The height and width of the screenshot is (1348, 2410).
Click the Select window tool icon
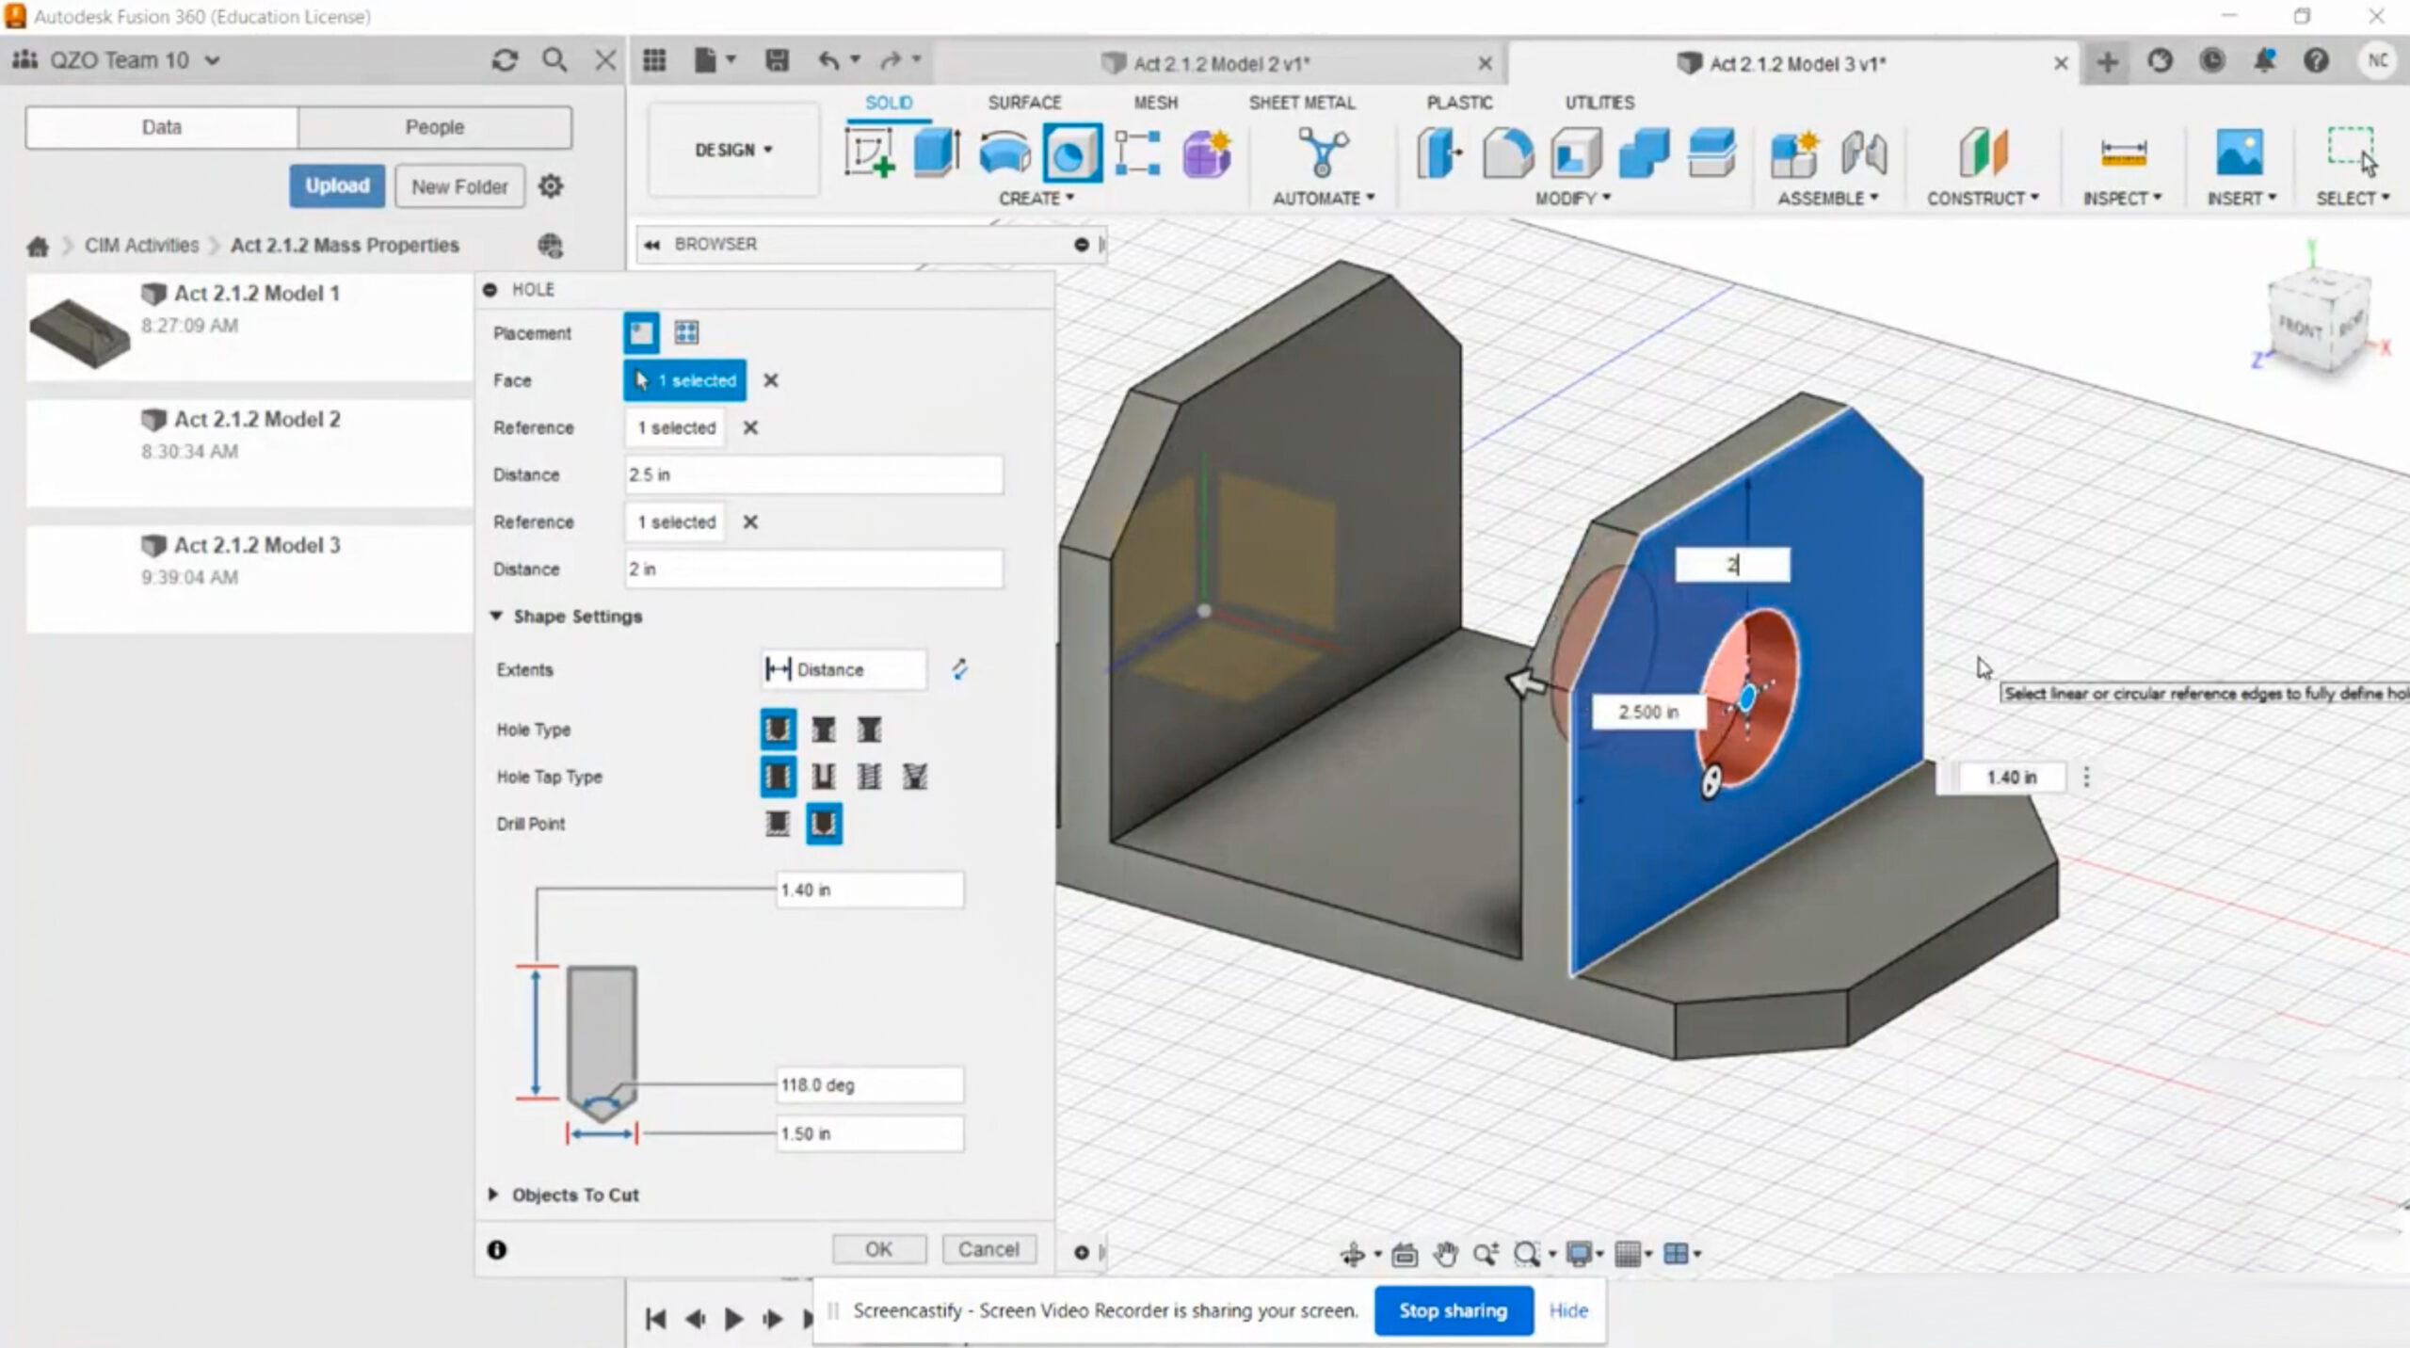click(x=2352, y=152)
